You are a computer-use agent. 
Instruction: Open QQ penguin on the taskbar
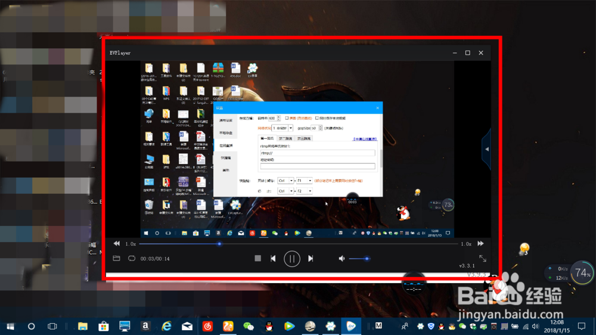pos(269,326)
